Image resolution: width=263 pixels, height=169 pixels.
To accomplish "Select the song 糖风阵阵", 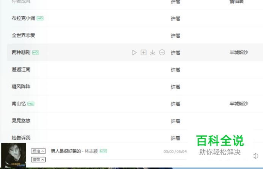I will coord(21,87).
